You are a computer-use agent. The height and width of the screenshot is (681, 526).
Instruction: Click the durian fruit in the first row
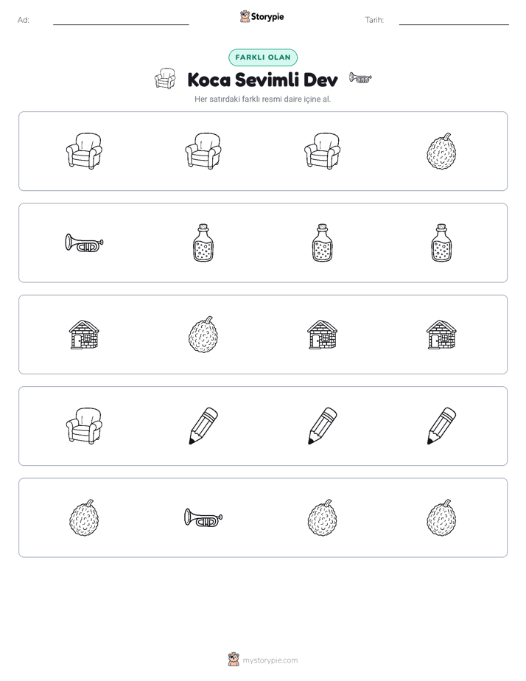click(441, 151)
